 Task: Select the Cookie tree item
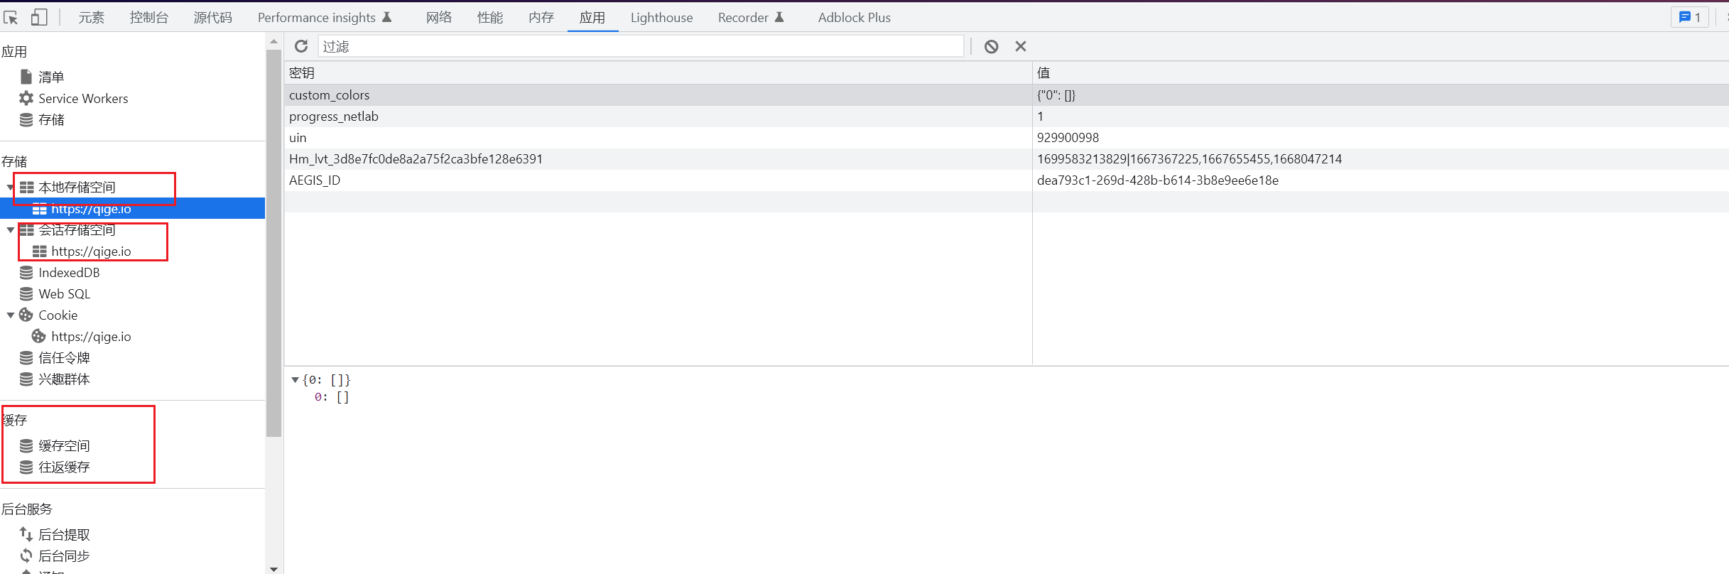click(x=48, y=315)
